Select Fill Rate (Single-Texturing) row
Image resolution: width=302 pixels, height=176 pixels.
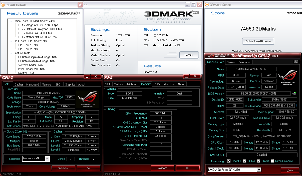click(x=38, y=57)
